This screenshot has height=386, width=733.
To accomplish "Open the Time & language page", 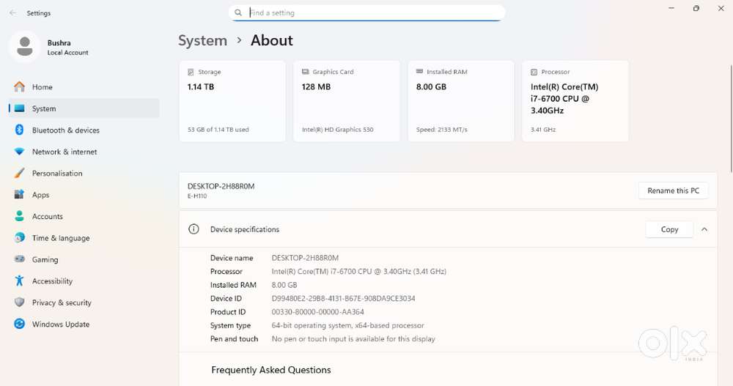I will [x=60, y=238].
